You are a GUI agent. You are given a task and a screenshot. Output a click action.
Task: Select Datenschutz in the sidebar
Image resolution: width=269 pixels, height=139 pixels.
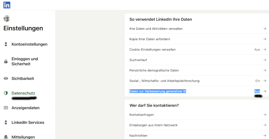coord(23,93)
